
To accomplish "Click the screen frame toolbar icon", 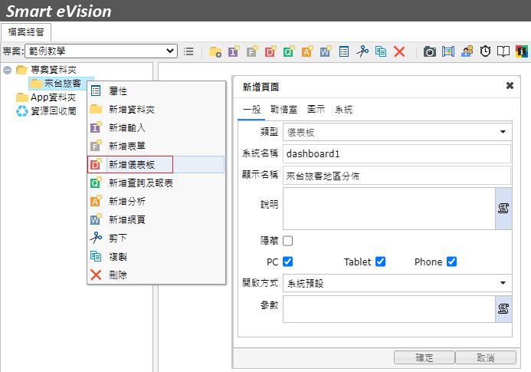I will point(448,51).
